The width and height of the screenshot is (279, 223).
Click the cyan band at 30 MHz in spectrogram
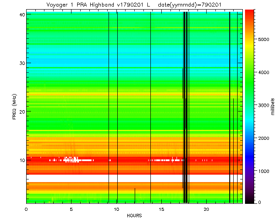tap(134, 60)
